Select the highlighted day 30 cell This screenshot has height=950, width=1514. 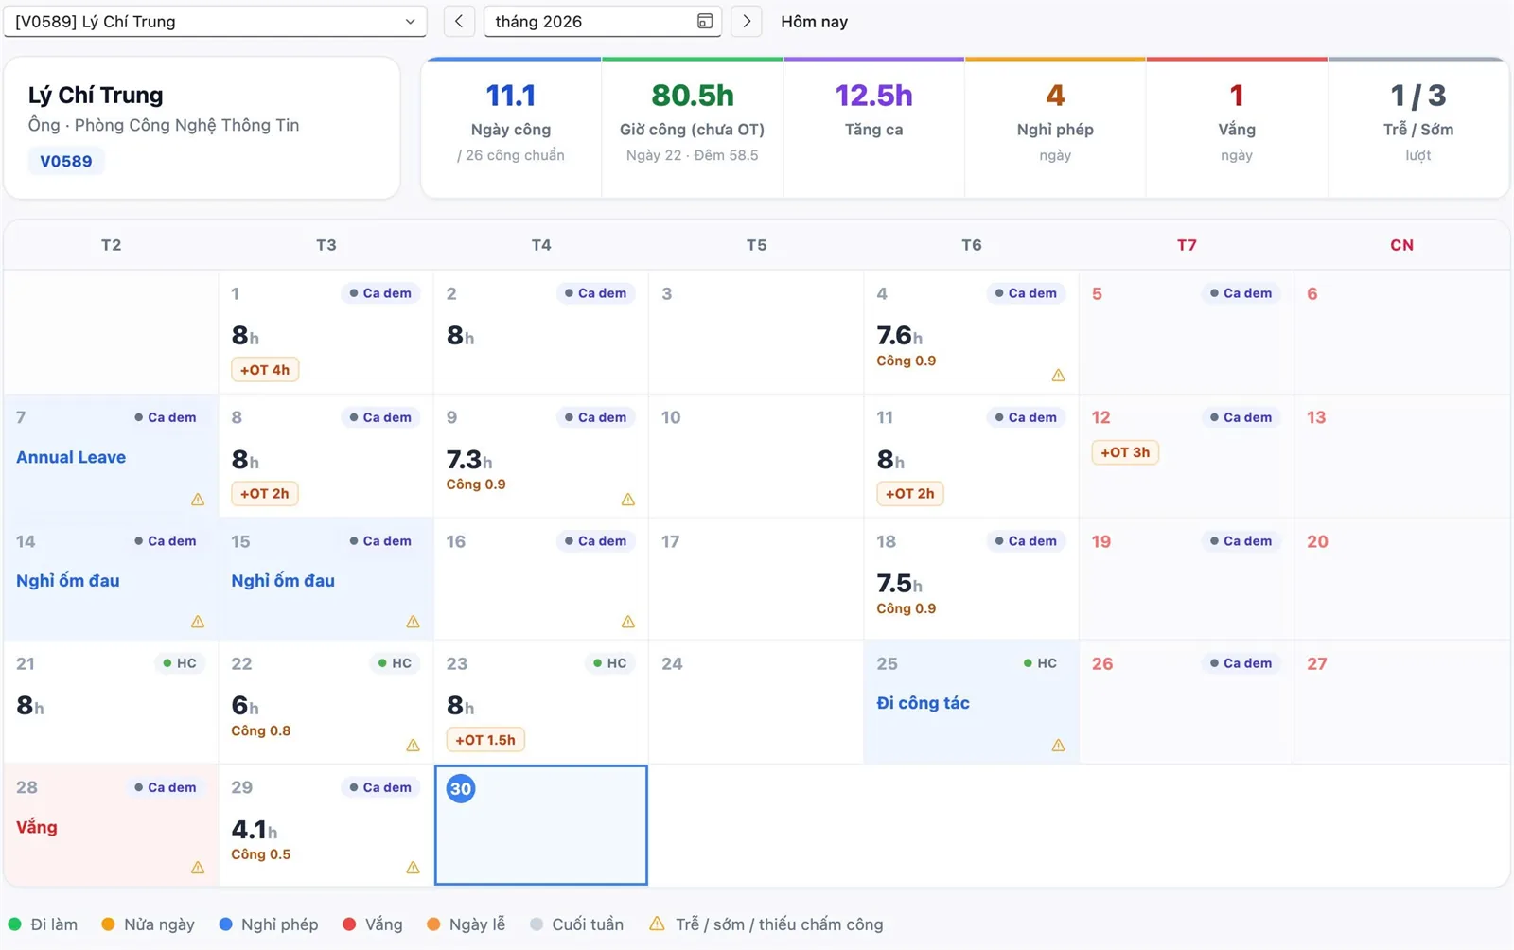tap(541, 825)
